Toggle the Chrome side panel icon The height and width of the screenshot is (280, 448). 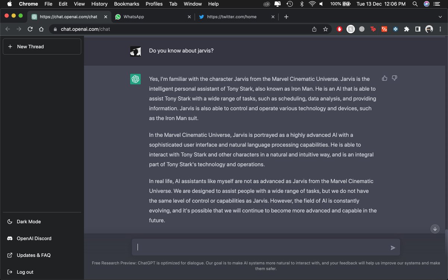click(x=418, y=29)
